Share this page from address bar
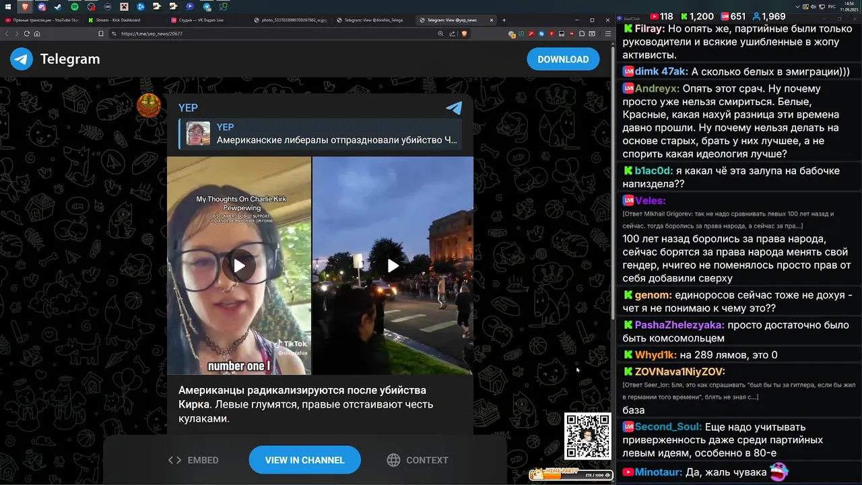Screen dimensions: 862x485 (x=452, y=34)
